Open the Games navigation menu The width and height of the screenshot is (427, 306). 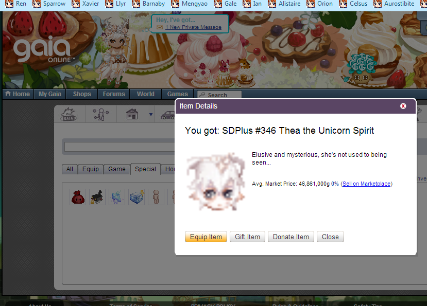(x=178, y=94)
